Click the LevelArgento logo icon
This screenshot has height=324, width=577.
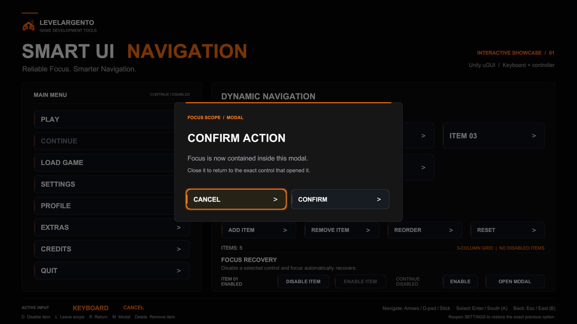(x=28, y=26)
